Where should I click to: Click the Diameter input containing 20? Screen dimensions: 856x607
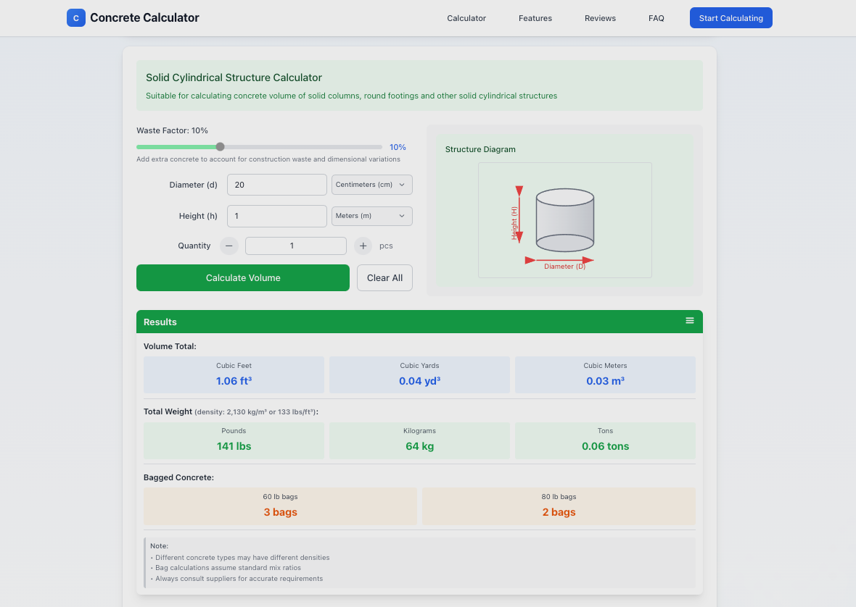click(276, 185)
